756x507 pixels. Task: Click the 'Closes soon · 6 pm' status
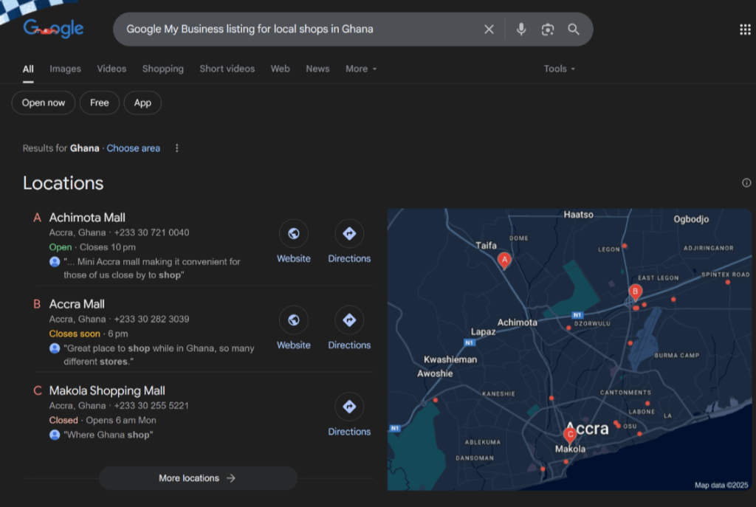[x=89, y=334]
